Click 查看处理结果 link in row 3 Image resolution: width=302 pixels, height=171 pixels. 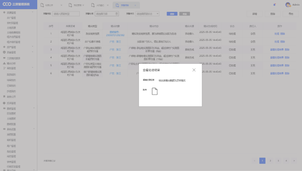click(277, 50)
